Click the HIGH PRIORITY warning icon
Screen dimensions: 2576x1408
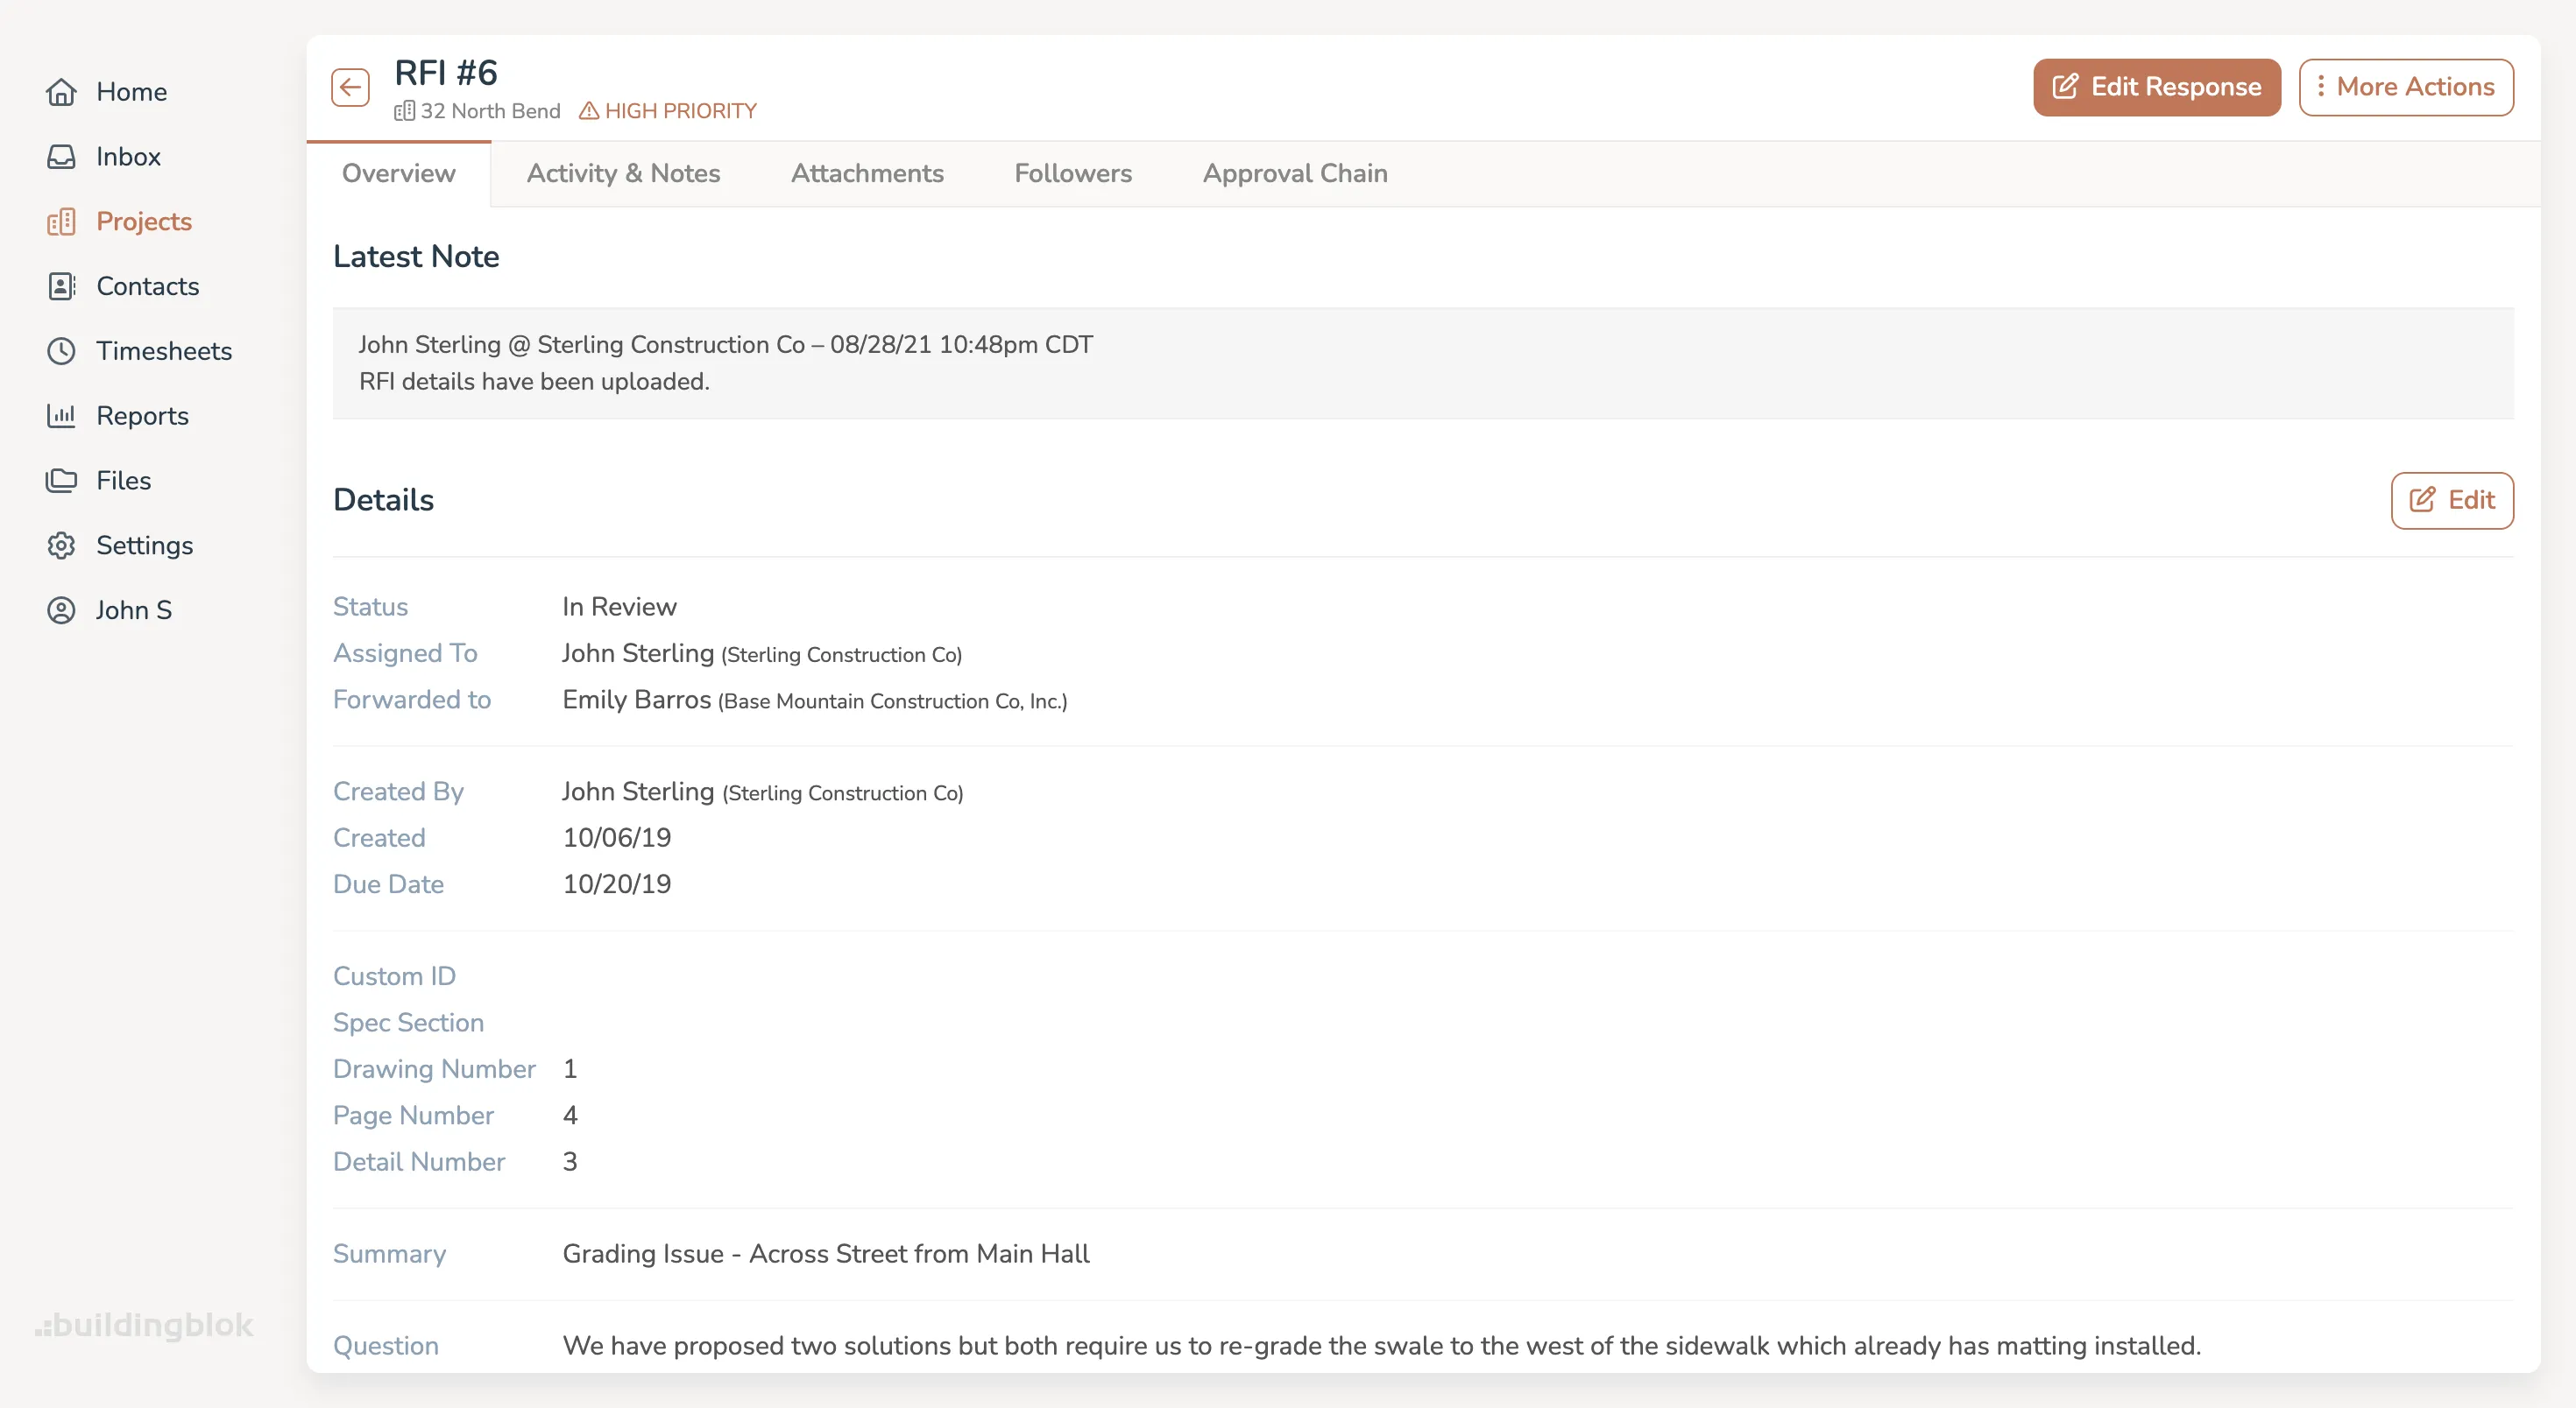click(589, 111)
